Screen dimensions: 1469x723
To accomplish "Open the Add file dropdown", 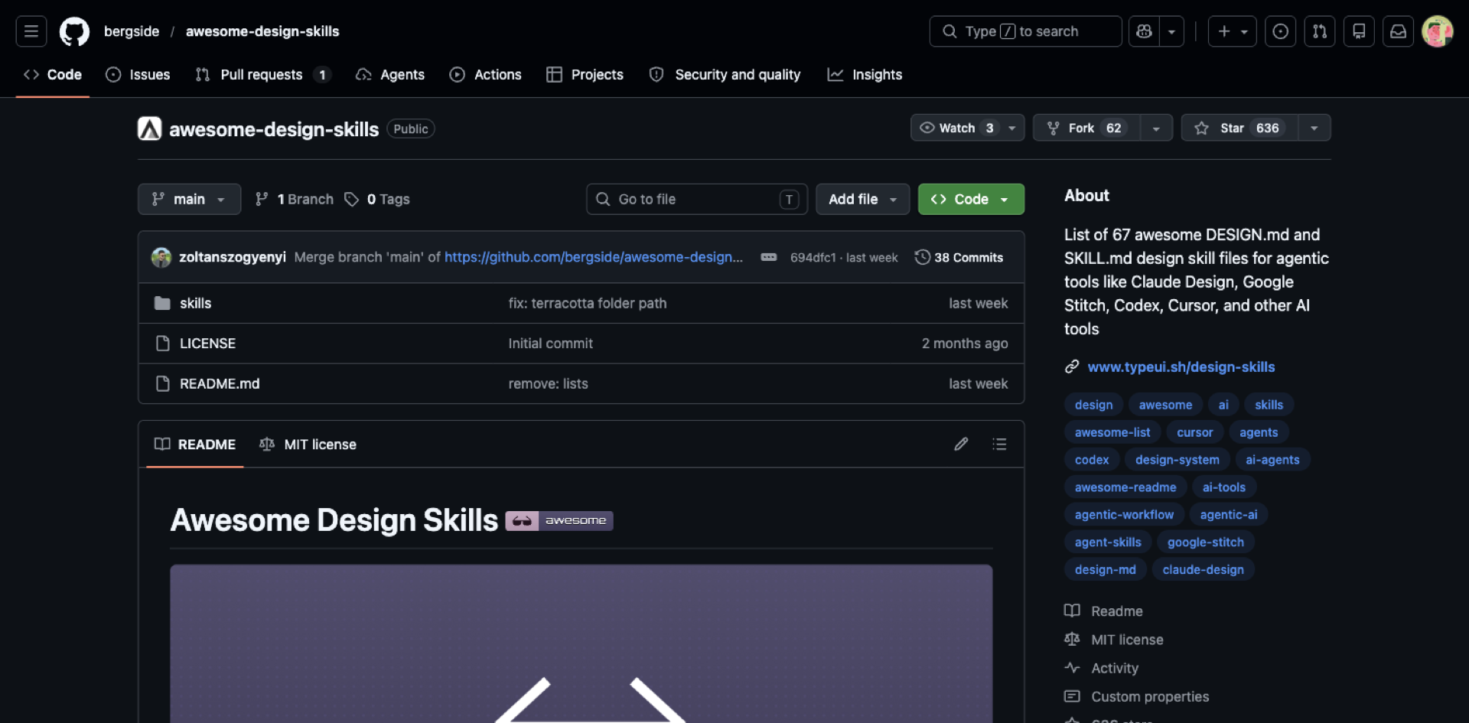I will click(x=862, y=199).
